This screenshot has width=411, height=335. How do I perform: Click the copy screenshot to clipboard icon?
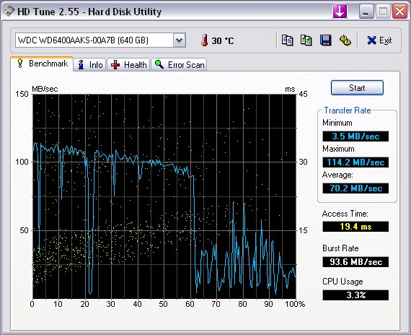point(306,40)
